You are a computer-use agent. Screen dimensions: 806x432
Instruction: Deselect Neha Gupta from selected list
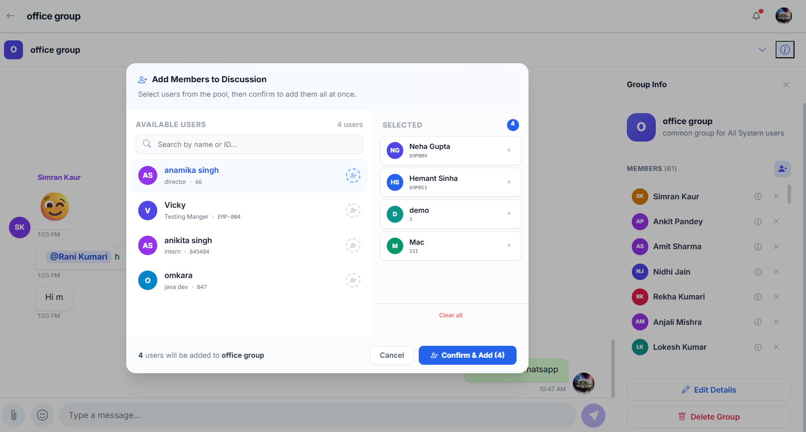[509, 150]
